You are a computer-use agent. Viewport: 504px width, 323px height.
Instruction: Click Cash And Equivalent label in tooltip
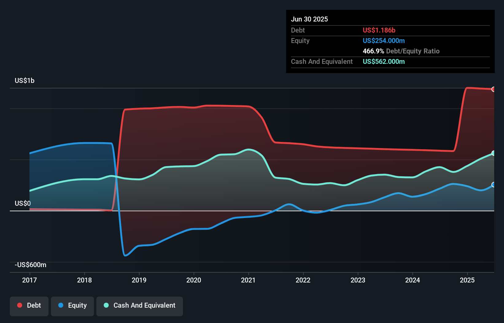[x=322, y=61]
